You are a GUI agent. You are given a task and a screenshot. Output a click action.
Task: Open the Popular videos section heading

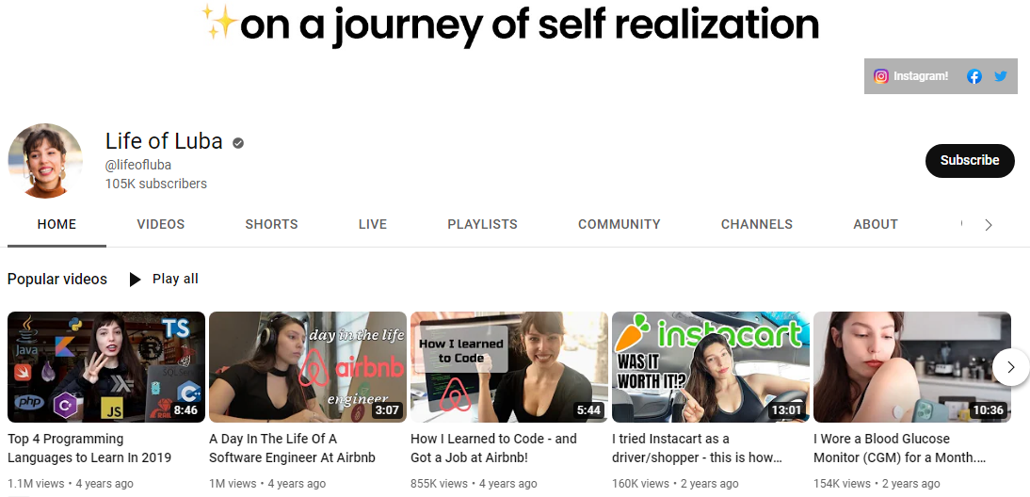click(x=57, y=279)
